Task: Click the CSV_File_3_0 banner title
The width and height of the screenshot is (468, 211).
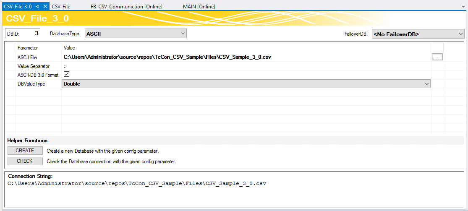Action: click(37, 18)
